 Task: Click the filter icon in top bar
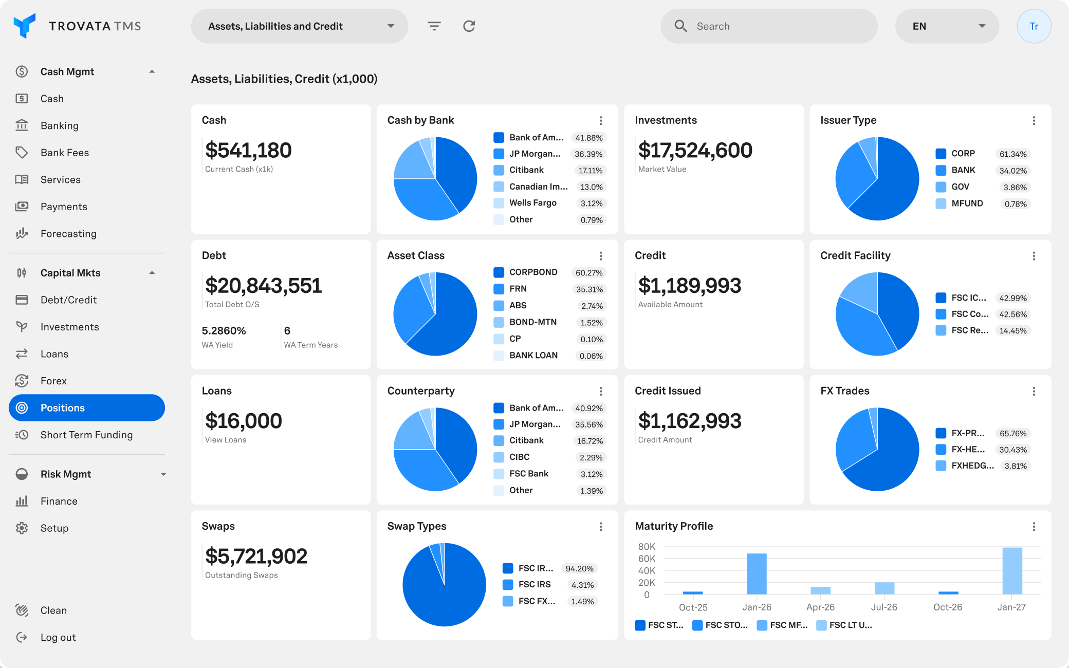[434, 26]
